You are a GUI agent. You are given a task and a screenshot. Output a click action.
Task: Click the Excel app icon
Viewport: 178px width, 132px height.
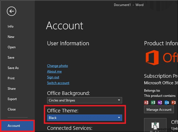click(153, 102)
